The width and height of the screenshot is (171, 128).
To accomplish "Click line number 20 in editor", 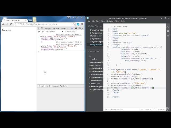I will click(108, 70).
